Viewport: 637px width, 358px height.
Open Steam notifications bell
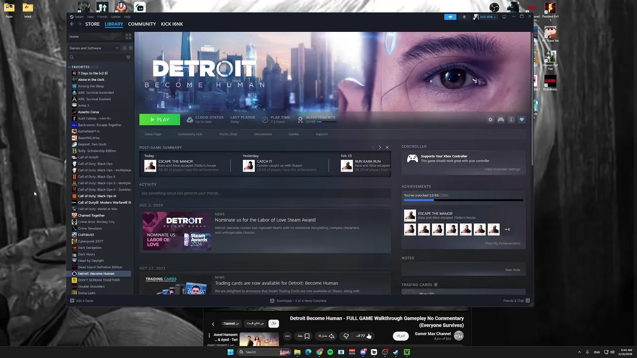pos(464,16)
